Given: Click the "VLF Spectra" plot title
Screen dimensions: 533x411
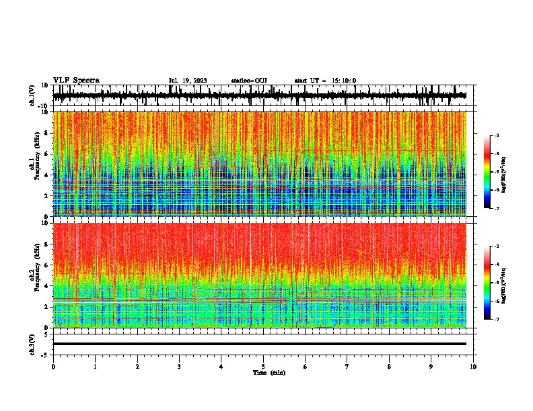Looking at the screenshot, I should click(77, 81).
